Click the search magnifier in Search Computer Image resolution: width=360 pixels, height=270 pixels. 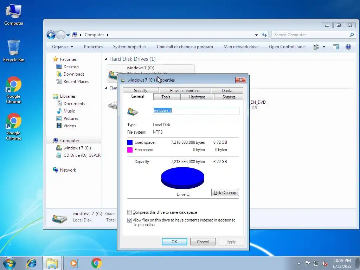coord(352,35)
